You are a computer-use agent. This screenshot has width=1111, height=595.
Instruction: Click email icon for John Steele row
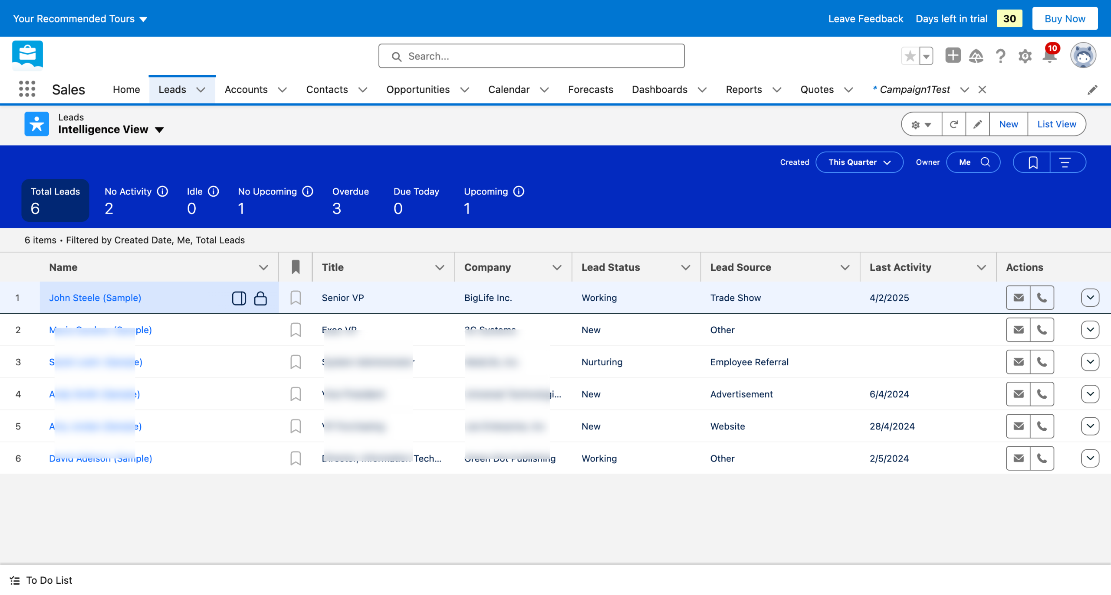(1018, 298)
